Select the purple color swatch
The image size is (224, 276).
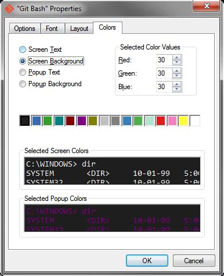(x=81, y=121)
